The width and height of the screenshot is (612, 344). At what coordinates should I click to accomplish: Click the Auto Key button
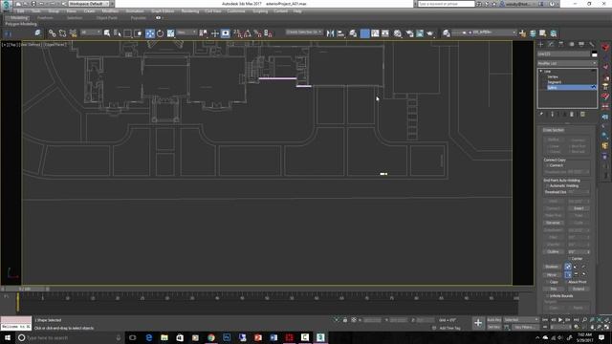(x=493, y=320)
